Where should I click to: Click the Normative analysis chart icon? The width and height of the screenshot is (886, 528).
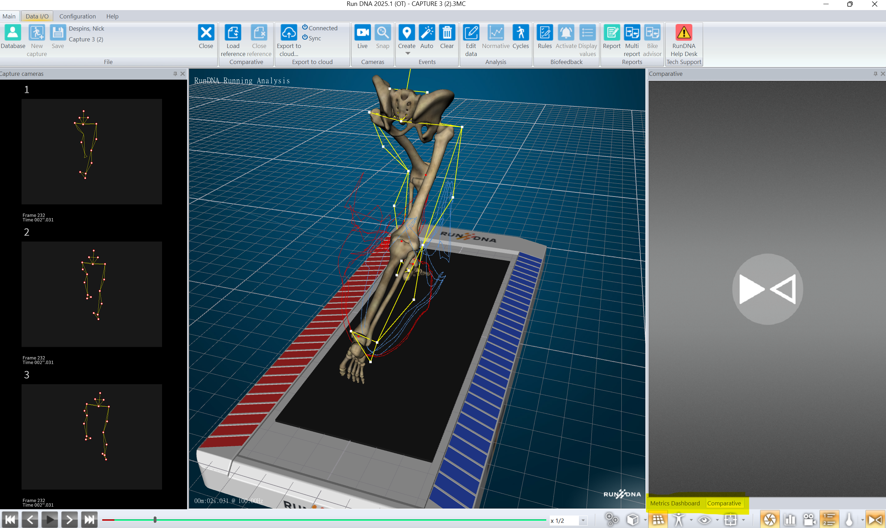coord(496,33)
